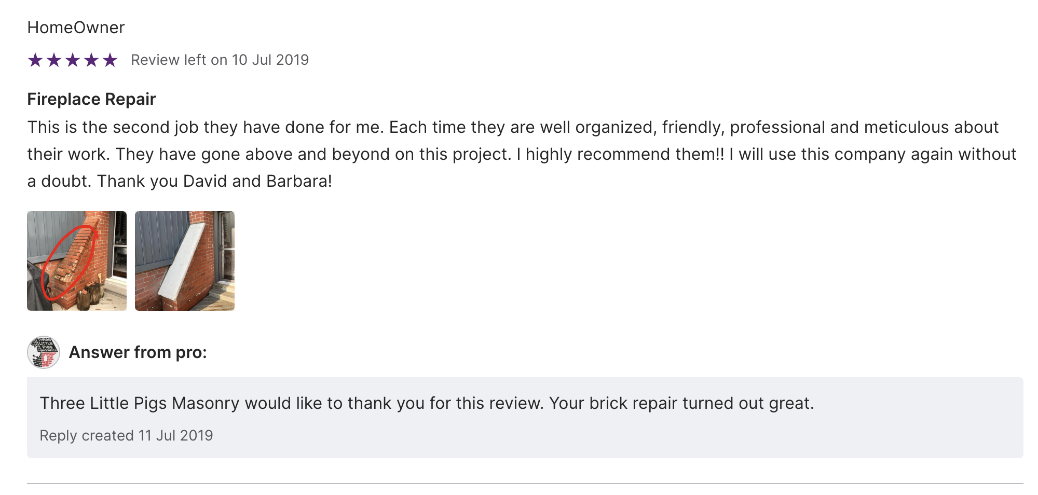Click the 'Fireplace Repair' review title
The image size is (1038, 495).
coord(91,99)
